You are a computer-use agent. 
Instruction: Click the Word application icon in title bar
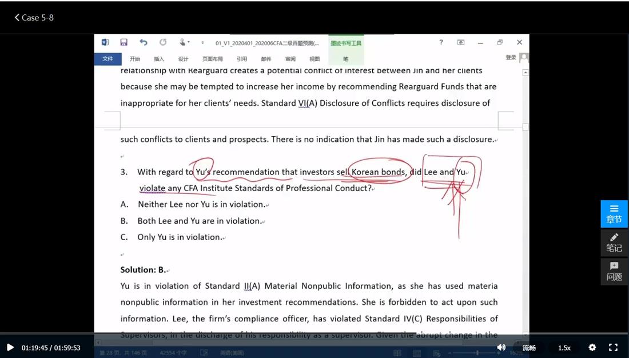(105, 42)
